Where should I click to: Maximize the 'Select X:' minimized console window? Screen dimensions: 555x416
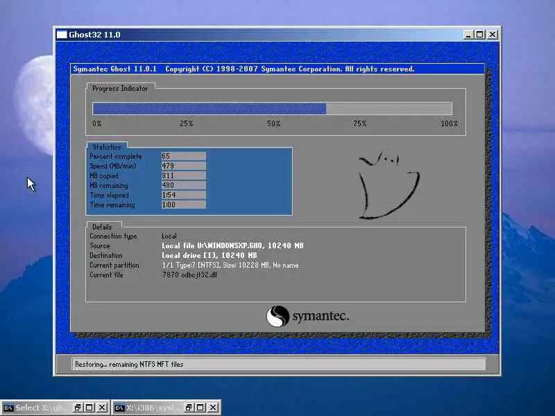pyautogui.click(x=89, y=408)
